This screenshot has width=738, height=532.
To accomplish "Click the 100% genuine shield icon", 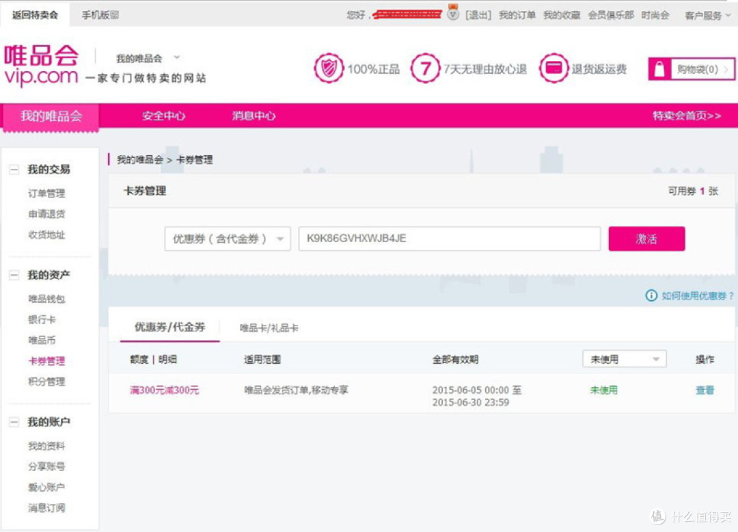I will point(329,68).
